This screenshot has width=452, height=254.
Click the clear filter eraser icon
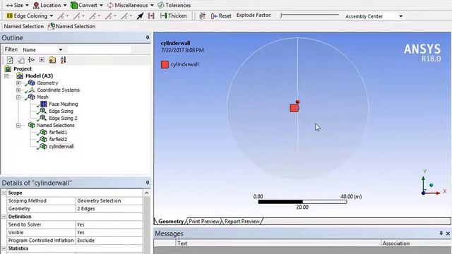tap(20, 60)
